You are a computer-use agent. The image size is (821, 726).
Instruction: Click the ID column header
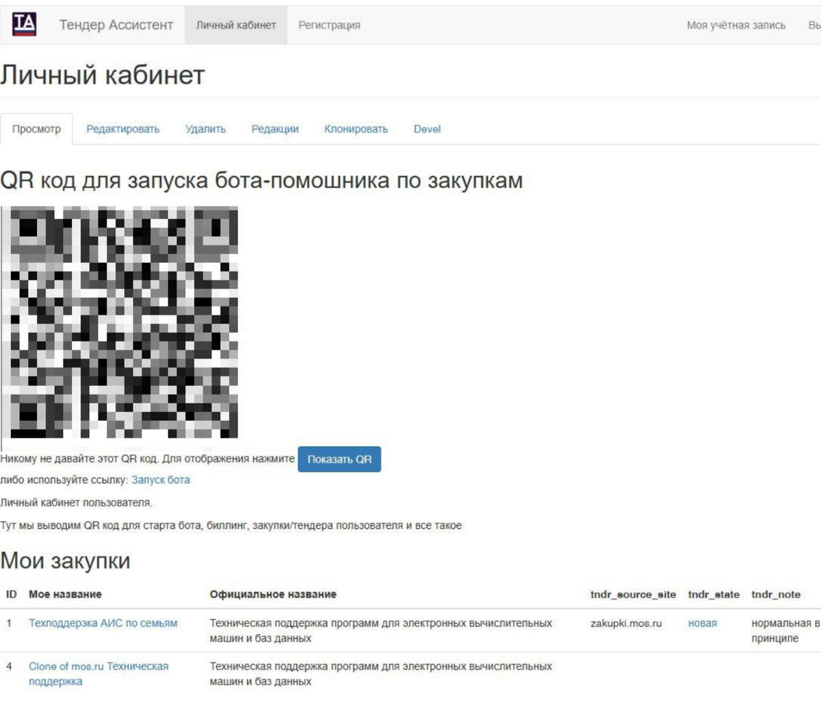[x=12, y=595]
